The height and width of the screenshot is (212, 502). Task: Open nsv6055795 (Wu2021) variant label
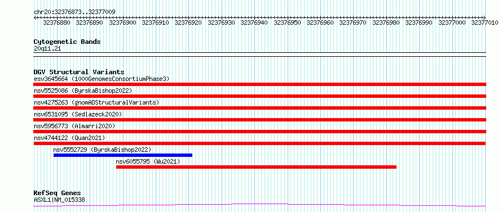[148, 161]
